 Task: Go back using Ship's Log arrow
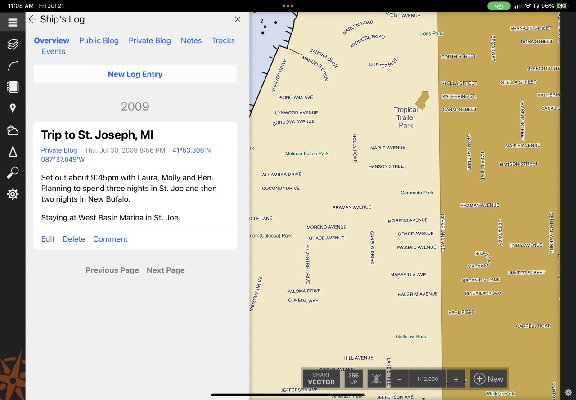click(32, 19)
